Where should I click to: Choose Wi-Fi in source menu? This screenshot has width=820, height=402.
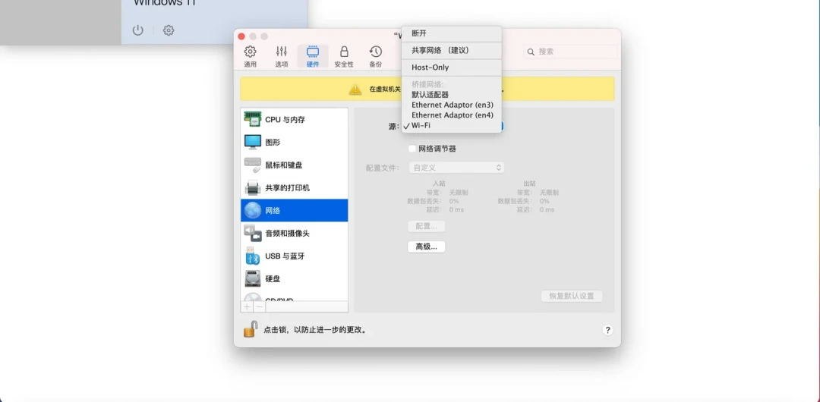pyautogui.click(x=451, y=125)
